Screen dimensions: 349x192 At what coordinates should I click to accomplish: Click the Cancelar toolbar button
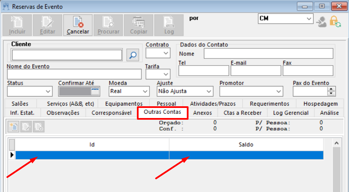[x=78, y=25]
